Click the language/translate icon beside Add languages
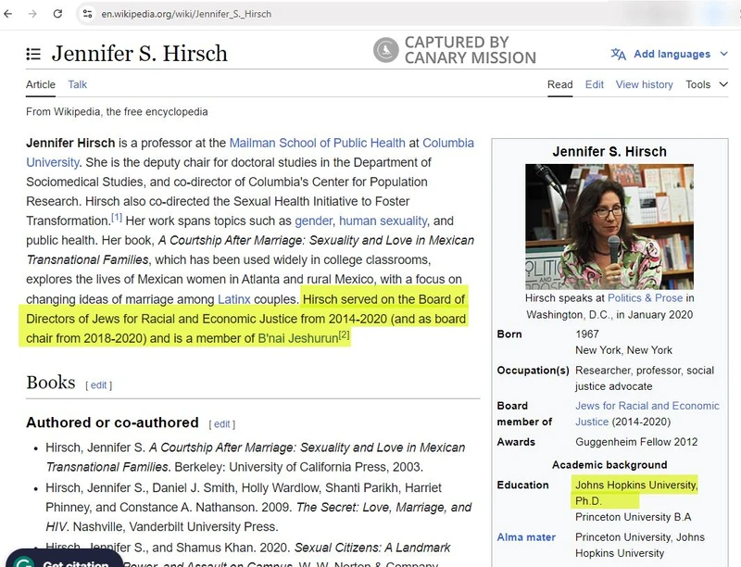This screenshot has width=741, height=567. pyautogui.click(x=618, y=55)
